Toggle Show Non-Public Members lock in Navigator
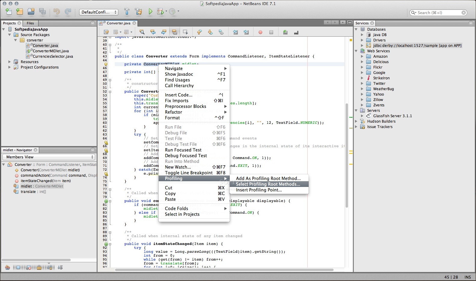476x281 pixels. pos(39,267)
